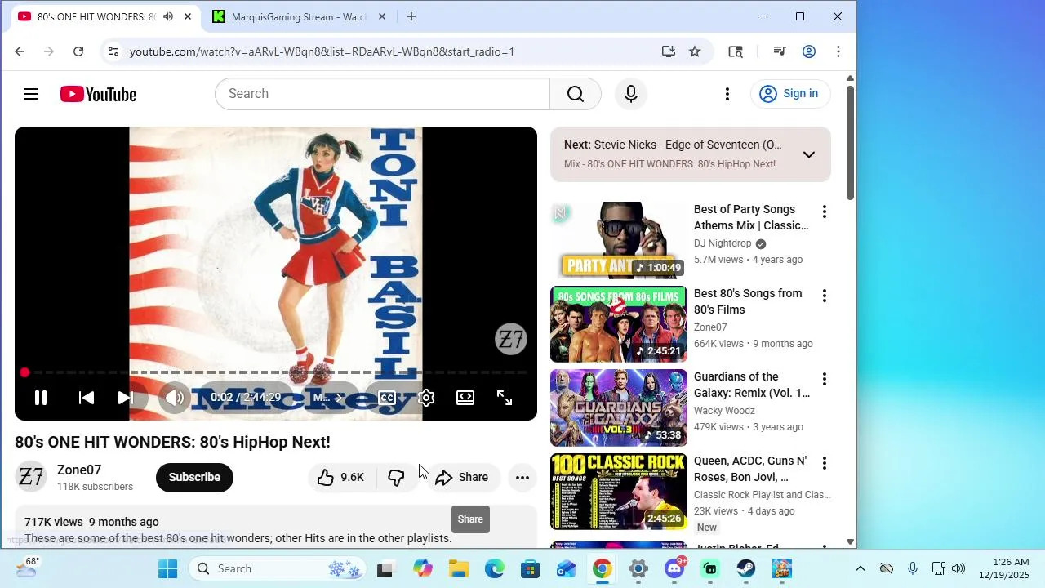Image resolution: width=1045 pixels, height=588 pixels.
Task: Focus the YouTube search box
Action: click(382, 94)
